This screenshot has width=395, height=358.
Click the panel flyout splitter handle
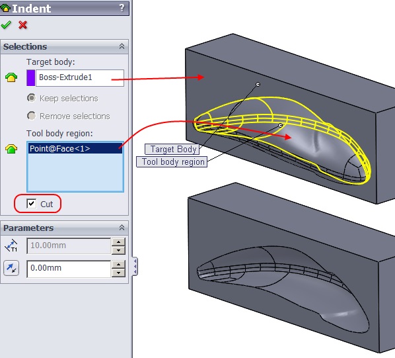[135, 266]
